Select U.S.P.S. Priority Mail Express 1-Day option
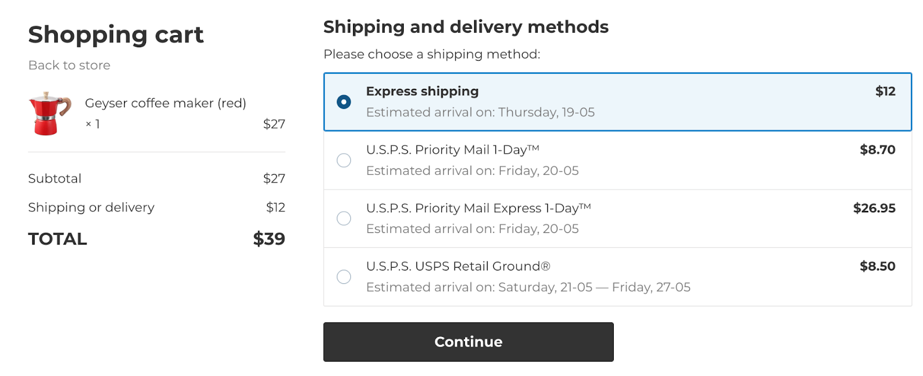 344,219
